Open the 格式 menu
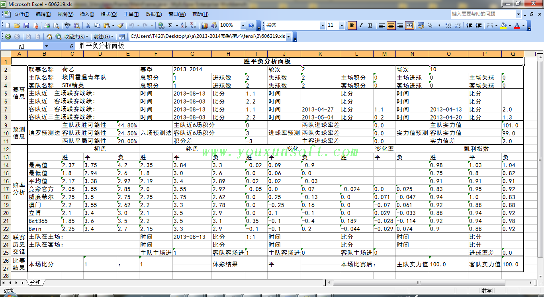Image resolution: width=544 pixels, height=297 pixels. pos(109,14)
